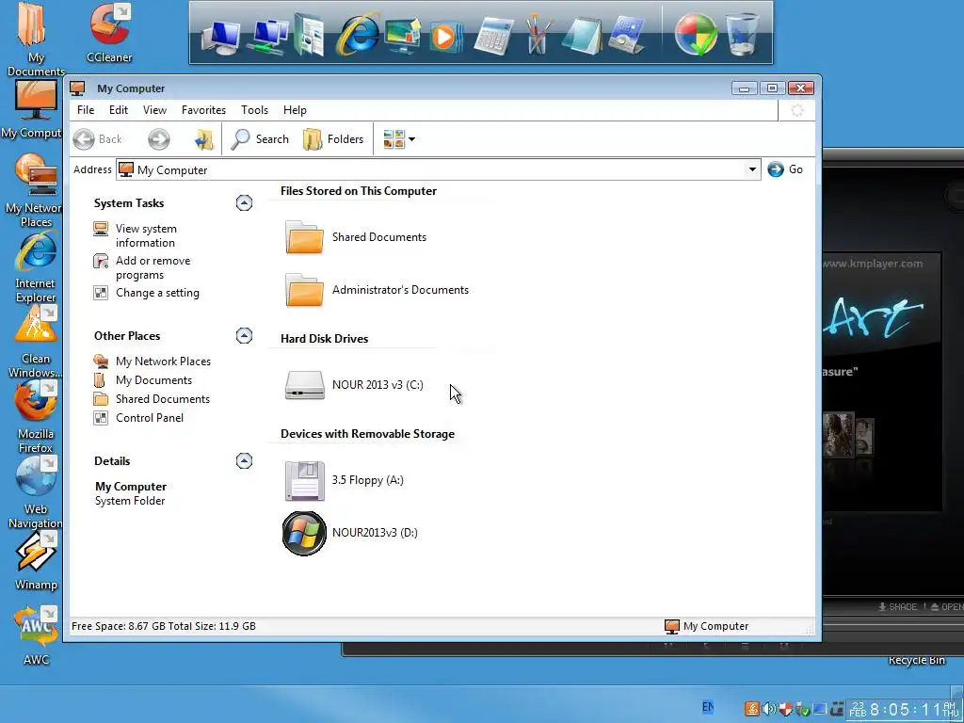Open the documents folder icon in the dock
The height and width of the screenshot is (723, 964).
click(309, 36)
